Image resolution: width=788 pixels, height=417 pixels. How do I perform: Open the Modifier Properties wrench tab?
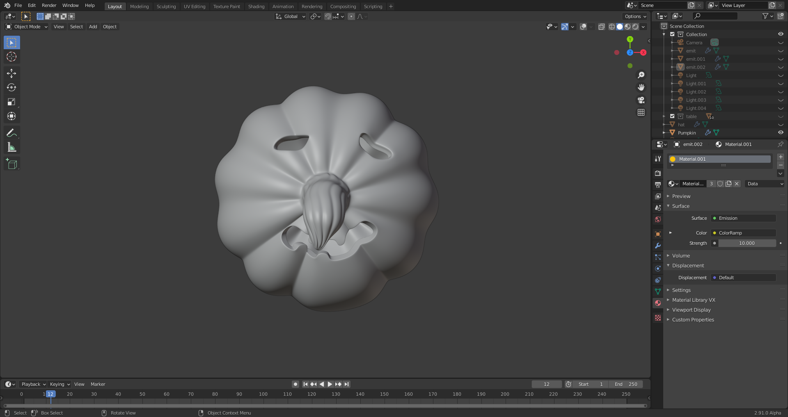pos(658,245)
